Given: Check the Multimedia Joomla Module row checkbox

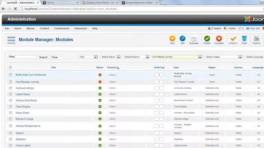Looking at the screenshot, I should [11, 75].
